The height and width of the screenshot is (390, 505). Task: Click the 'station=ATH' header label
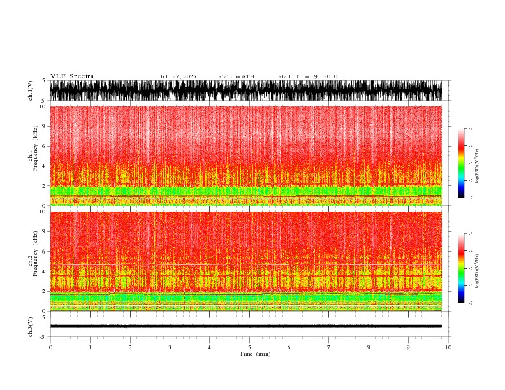[x=237, y=76]
